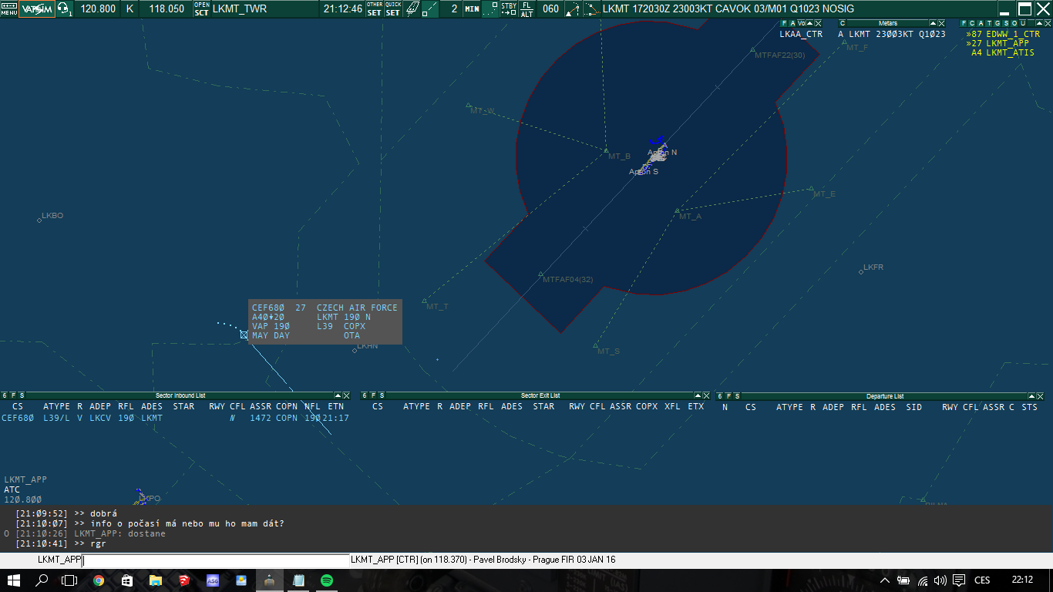1053x592 pixels.
Task: Toggle the MIN leader line unit
Action: pos(472,9)
